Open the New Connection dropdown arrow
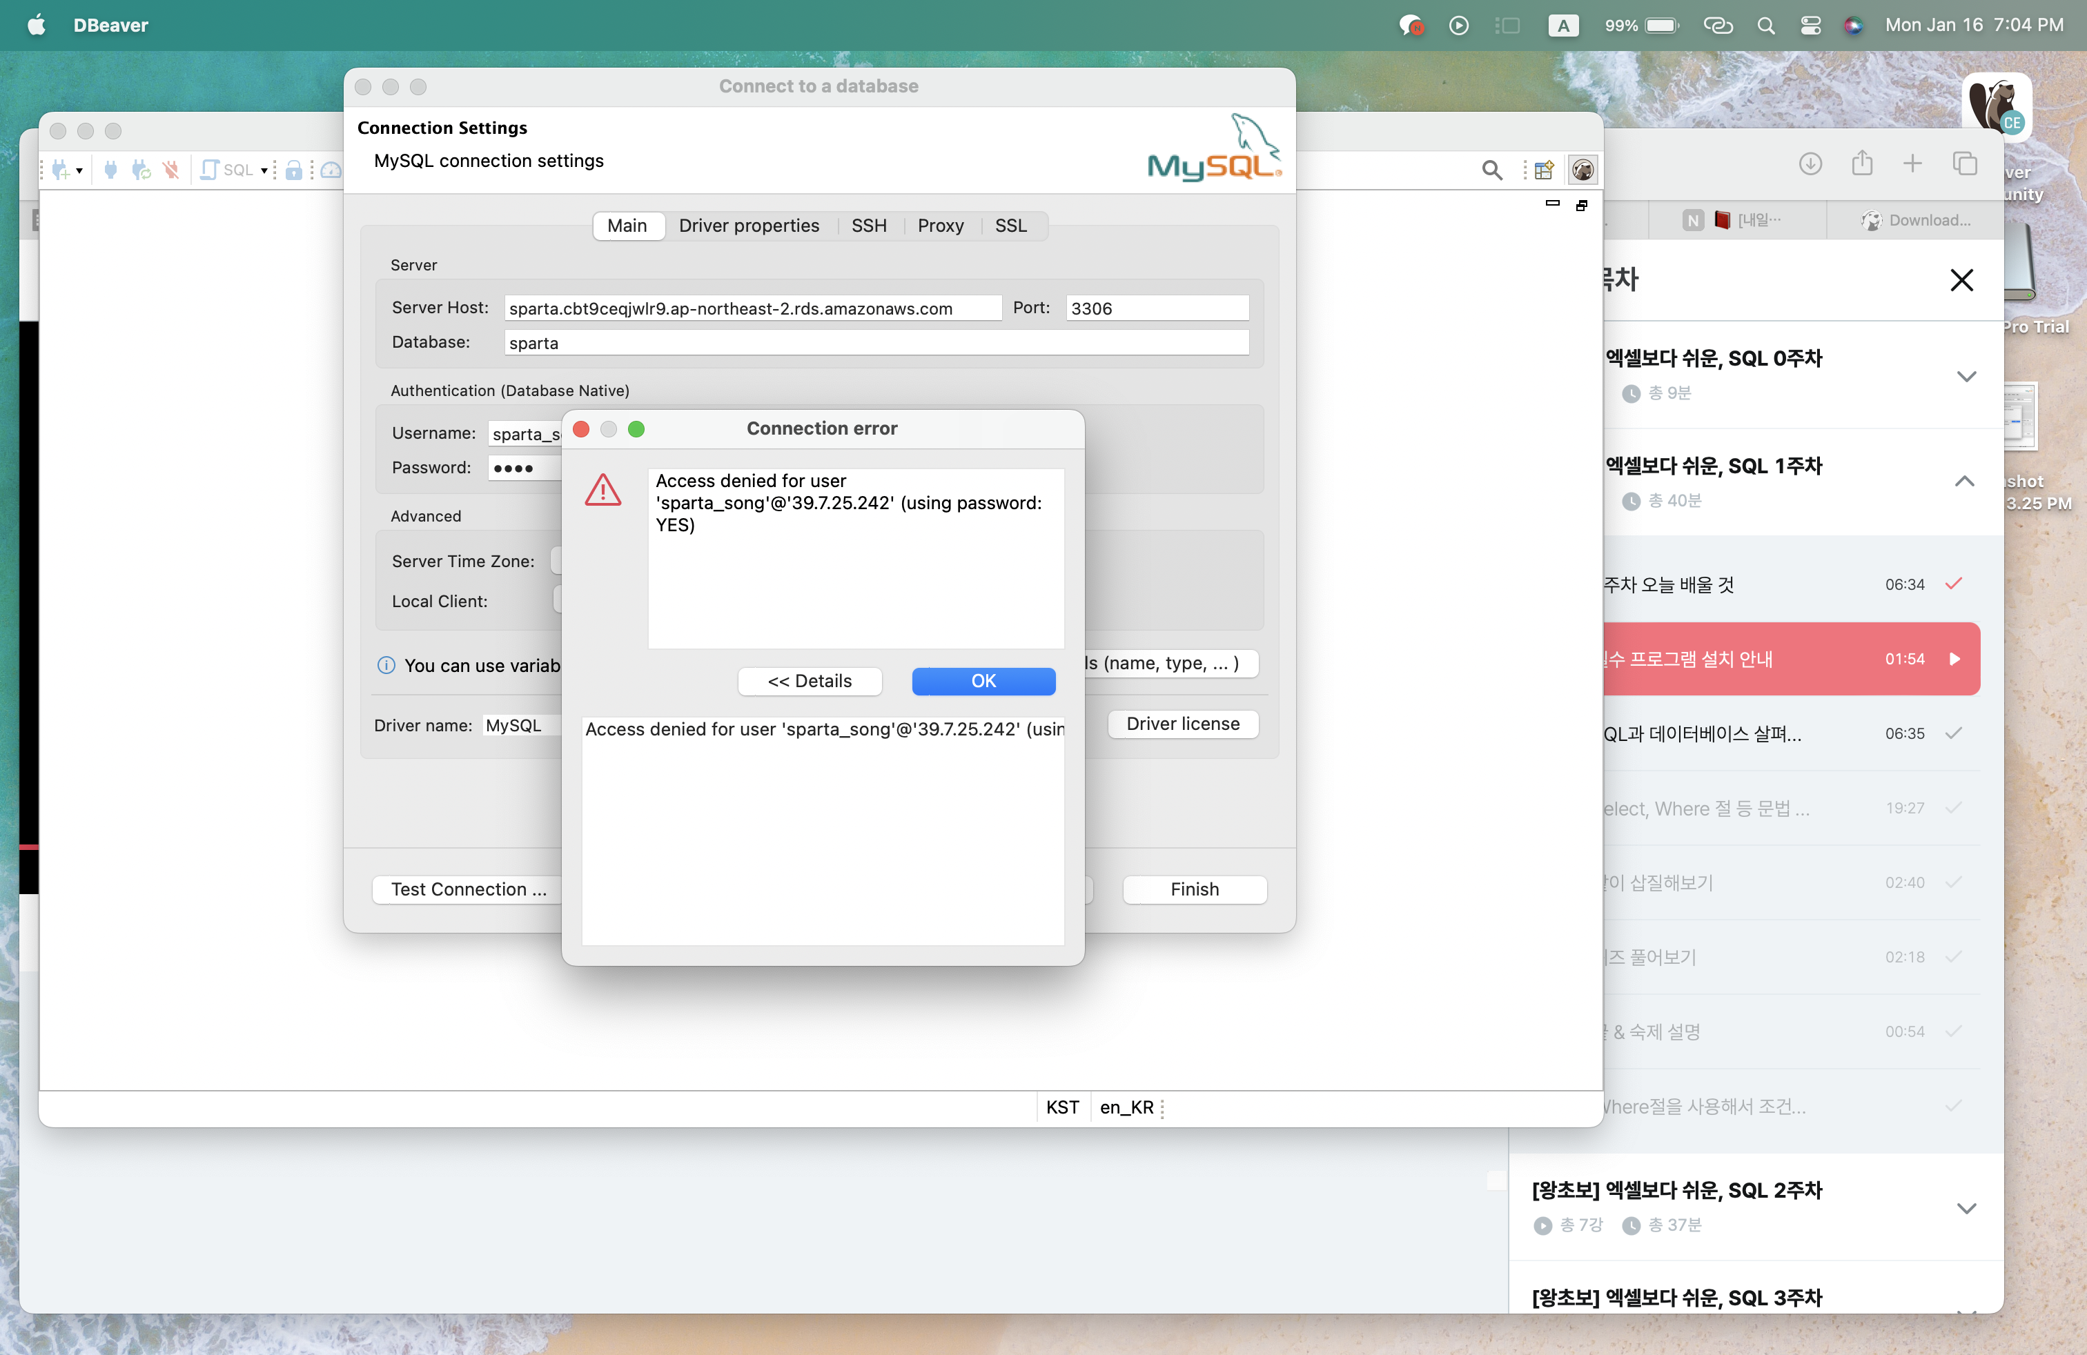Screen dimensions: 2087x1355 point(80,170)
